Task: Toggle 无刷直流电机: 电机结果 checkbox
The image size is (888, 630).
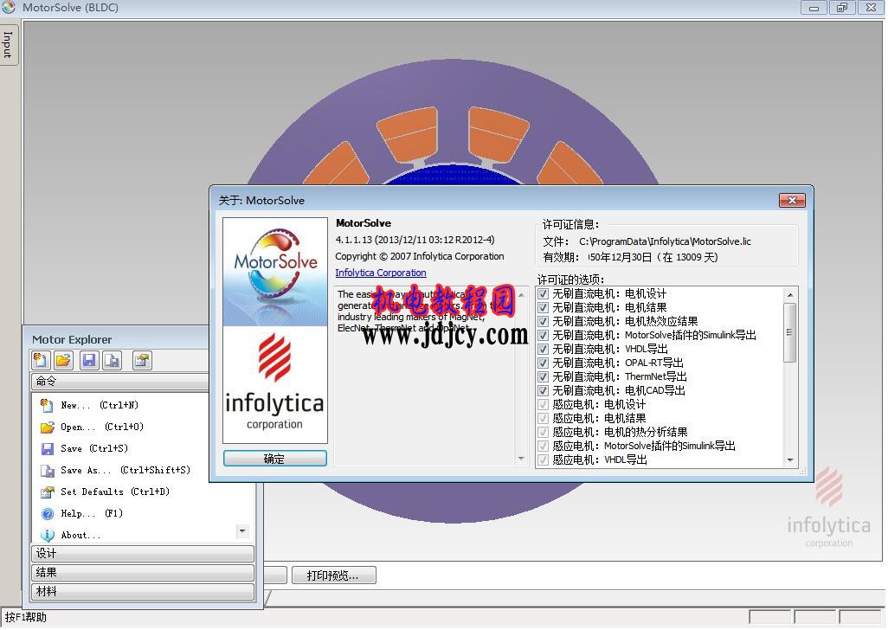Action: (544, 307)
